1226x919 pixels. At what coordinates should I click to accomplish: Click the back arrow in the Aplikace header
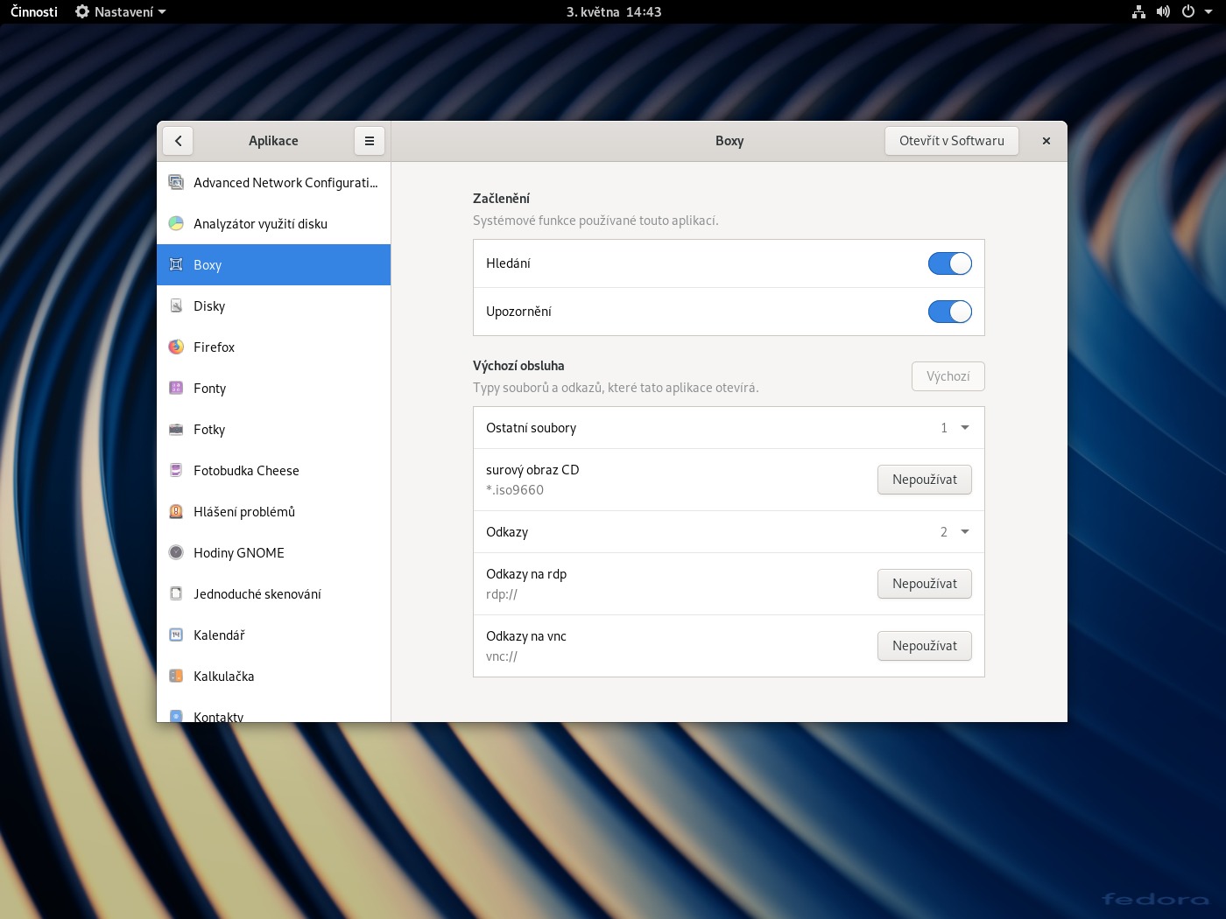(179, 141)
